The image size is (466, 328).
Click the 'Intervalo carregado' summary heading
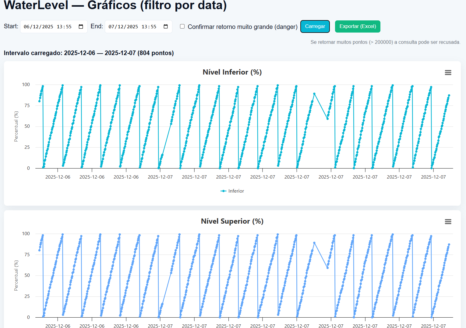click(x=89, y=53)
